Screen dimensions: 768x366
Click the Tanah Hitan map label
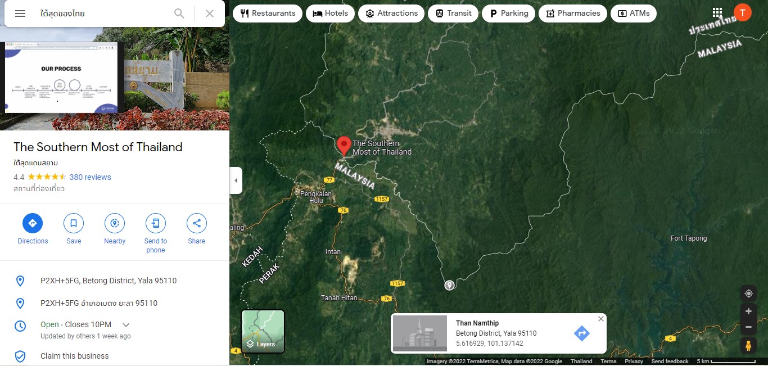[x=339, y=298]
